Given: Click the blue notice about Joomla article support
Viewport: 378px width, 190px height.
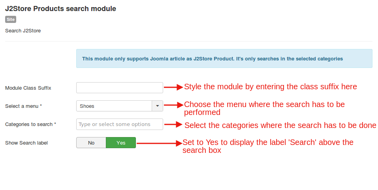Looking at the screenshot, I should [x=224, y=58].
